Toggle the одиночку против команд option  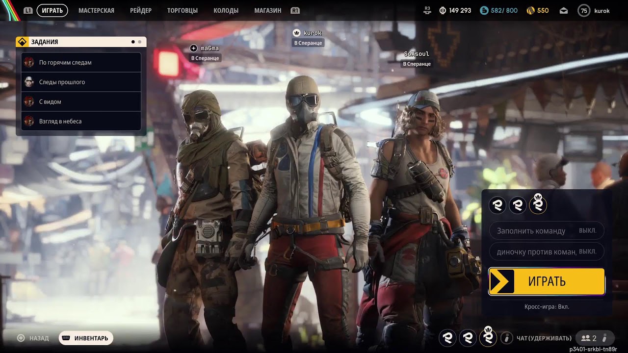pos(547,252)
